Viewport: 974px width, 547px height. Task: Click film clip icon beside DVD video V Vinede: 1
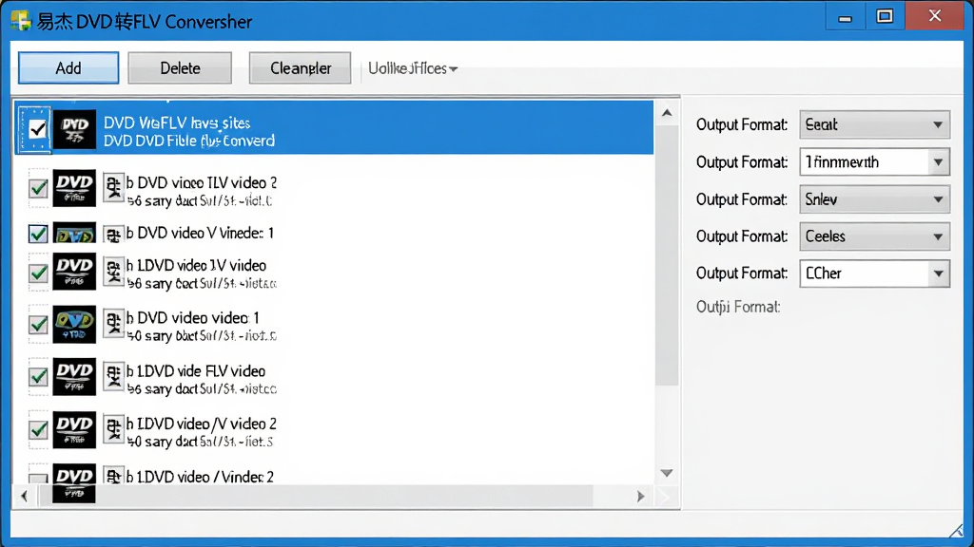tap(113, 235)
